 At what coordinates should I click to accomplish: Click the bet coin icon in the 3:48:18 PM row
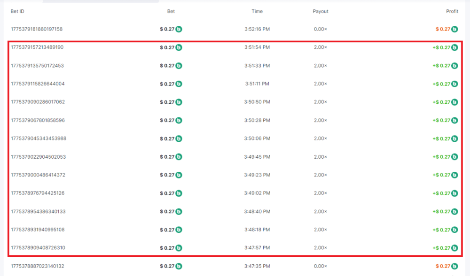tap(179, 230)
